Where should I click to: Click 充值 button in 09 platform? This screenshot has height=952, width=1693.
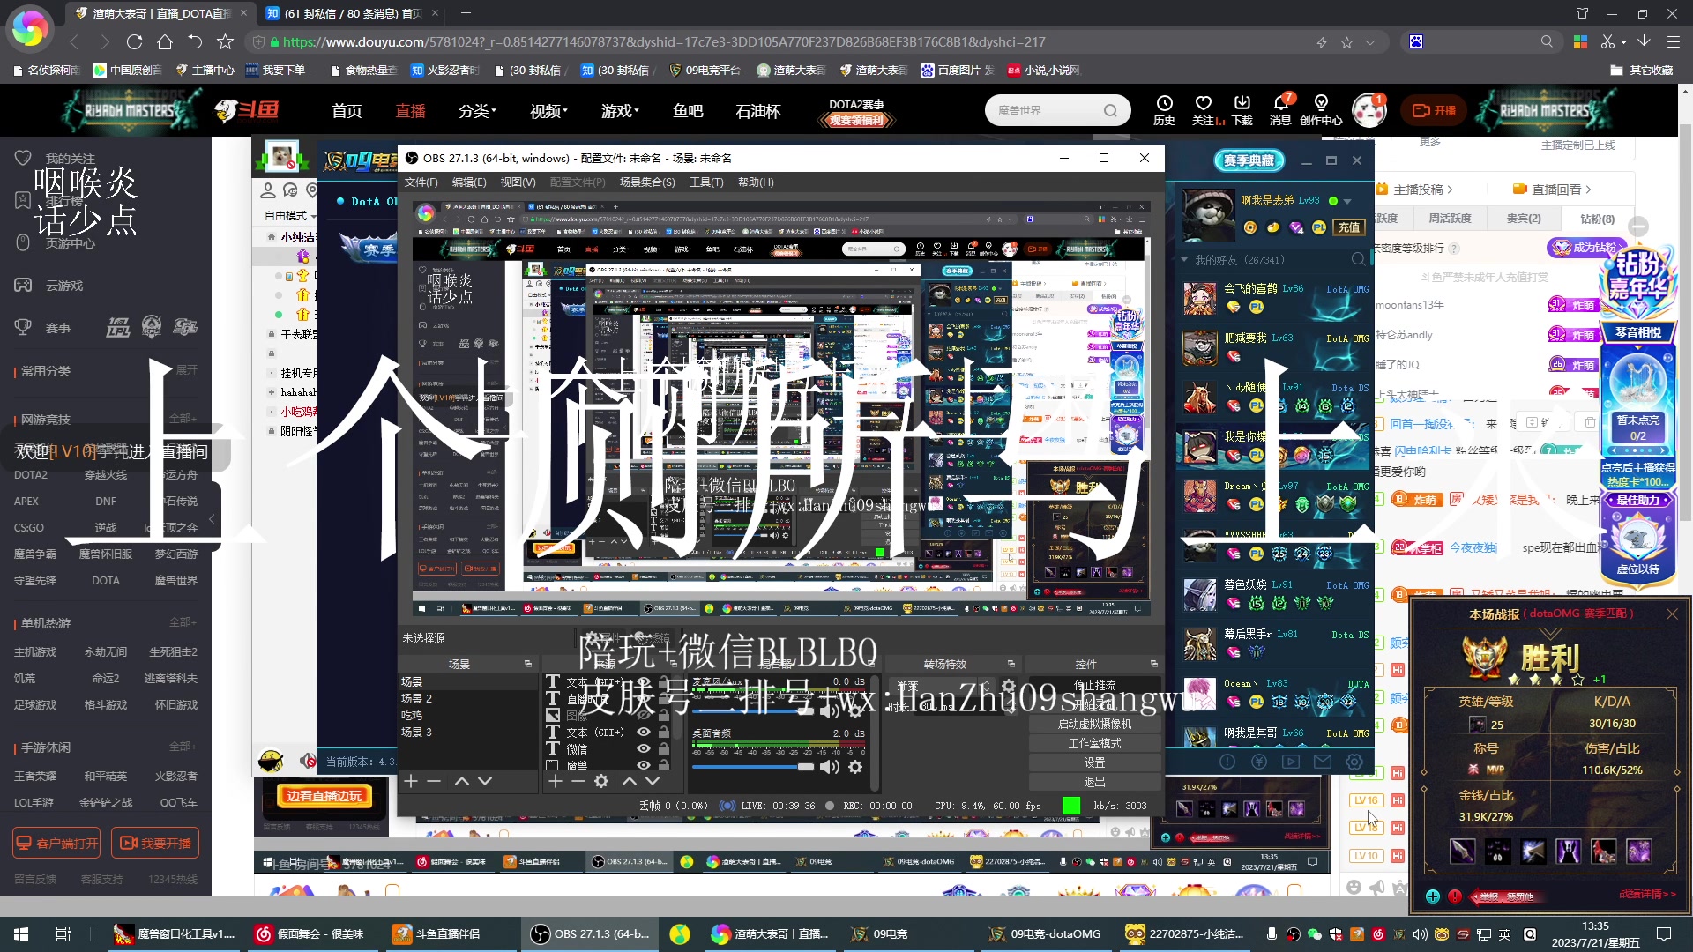point(1349,227)
